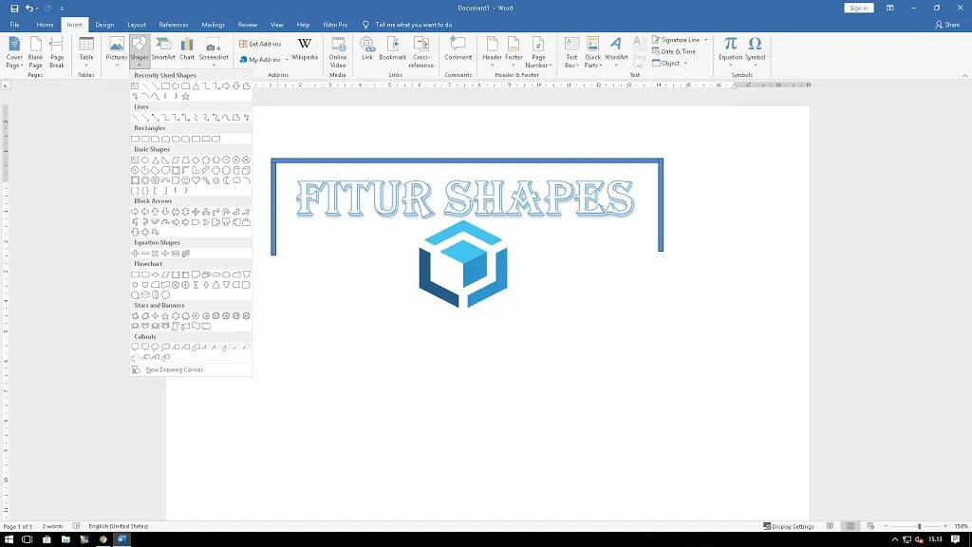Expand the Page Number menu
Screen dimensions: 972x547
[x=538, y=52]
